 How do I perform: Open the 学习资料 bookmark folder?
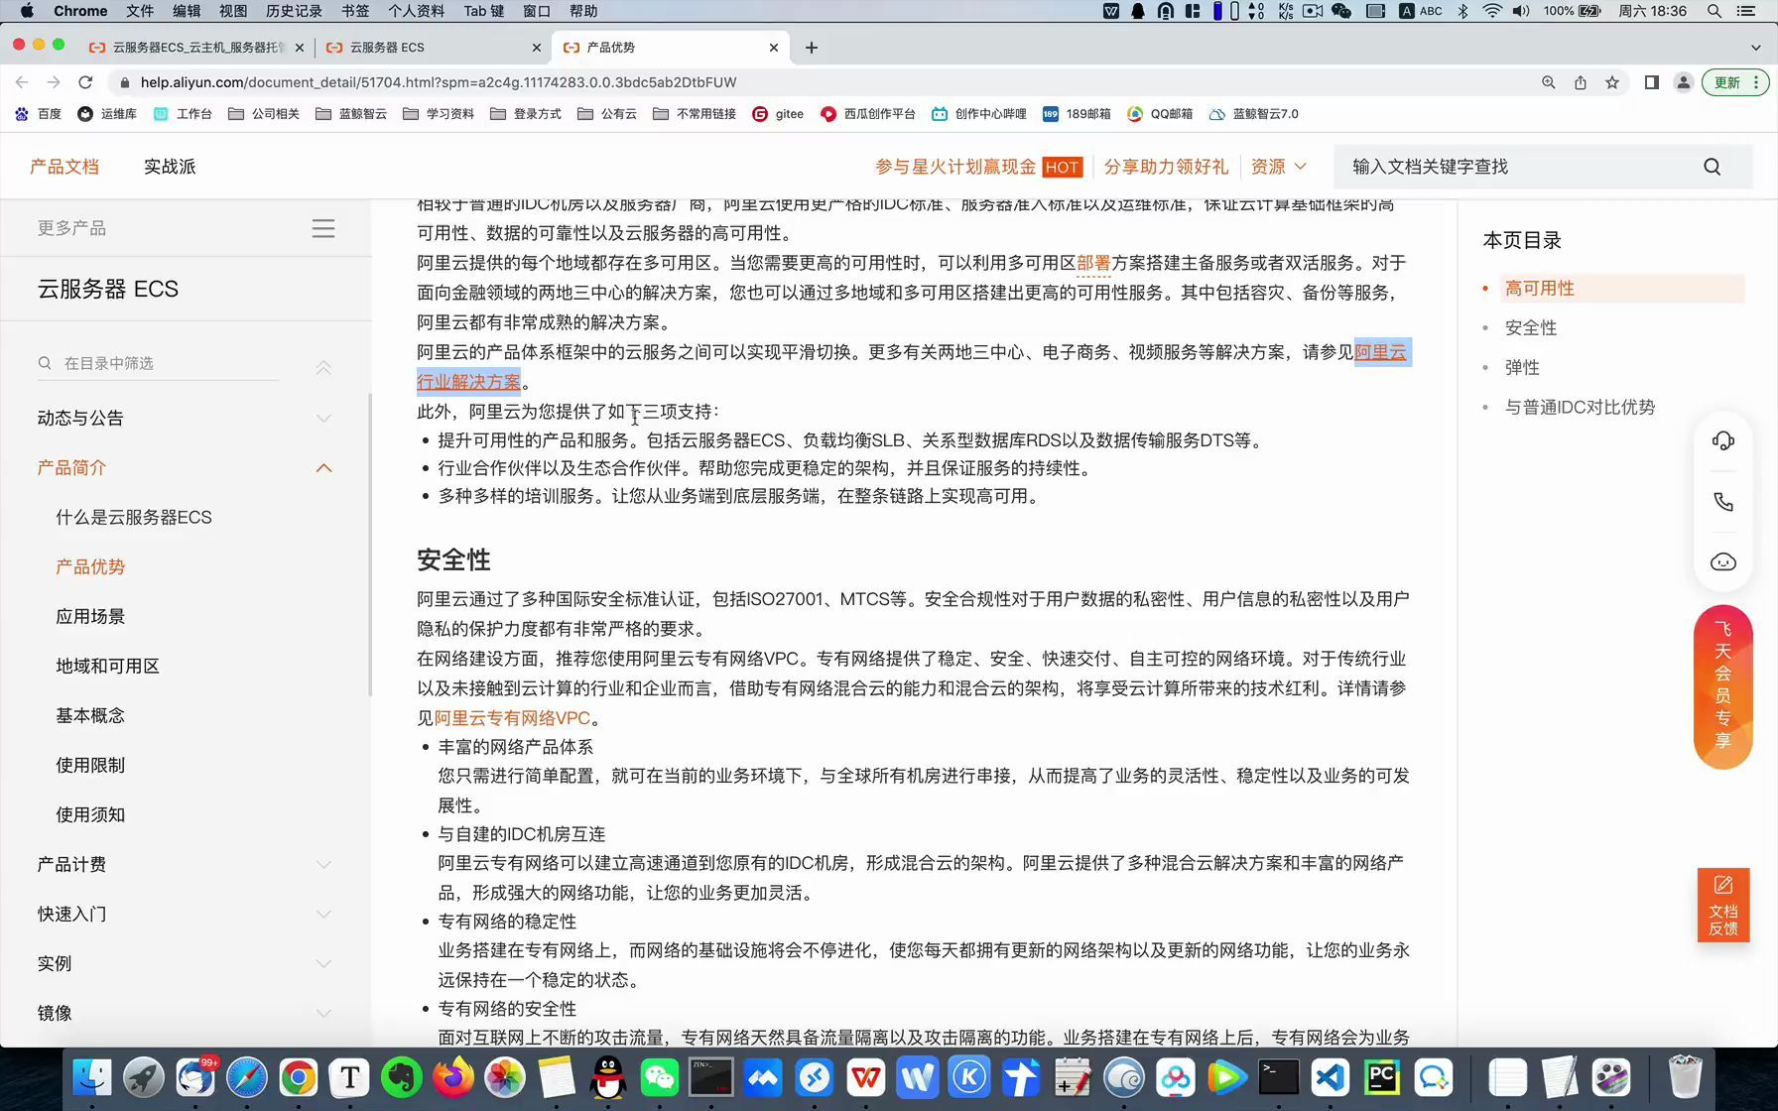click(x=439, y=114)
